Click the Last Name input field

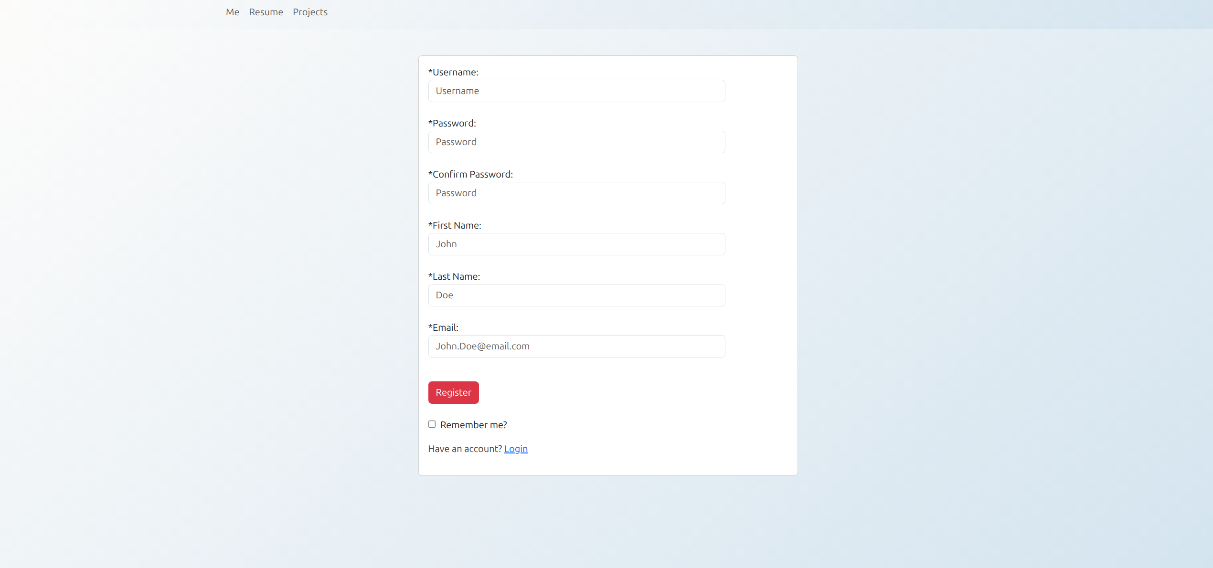[576, 295]
